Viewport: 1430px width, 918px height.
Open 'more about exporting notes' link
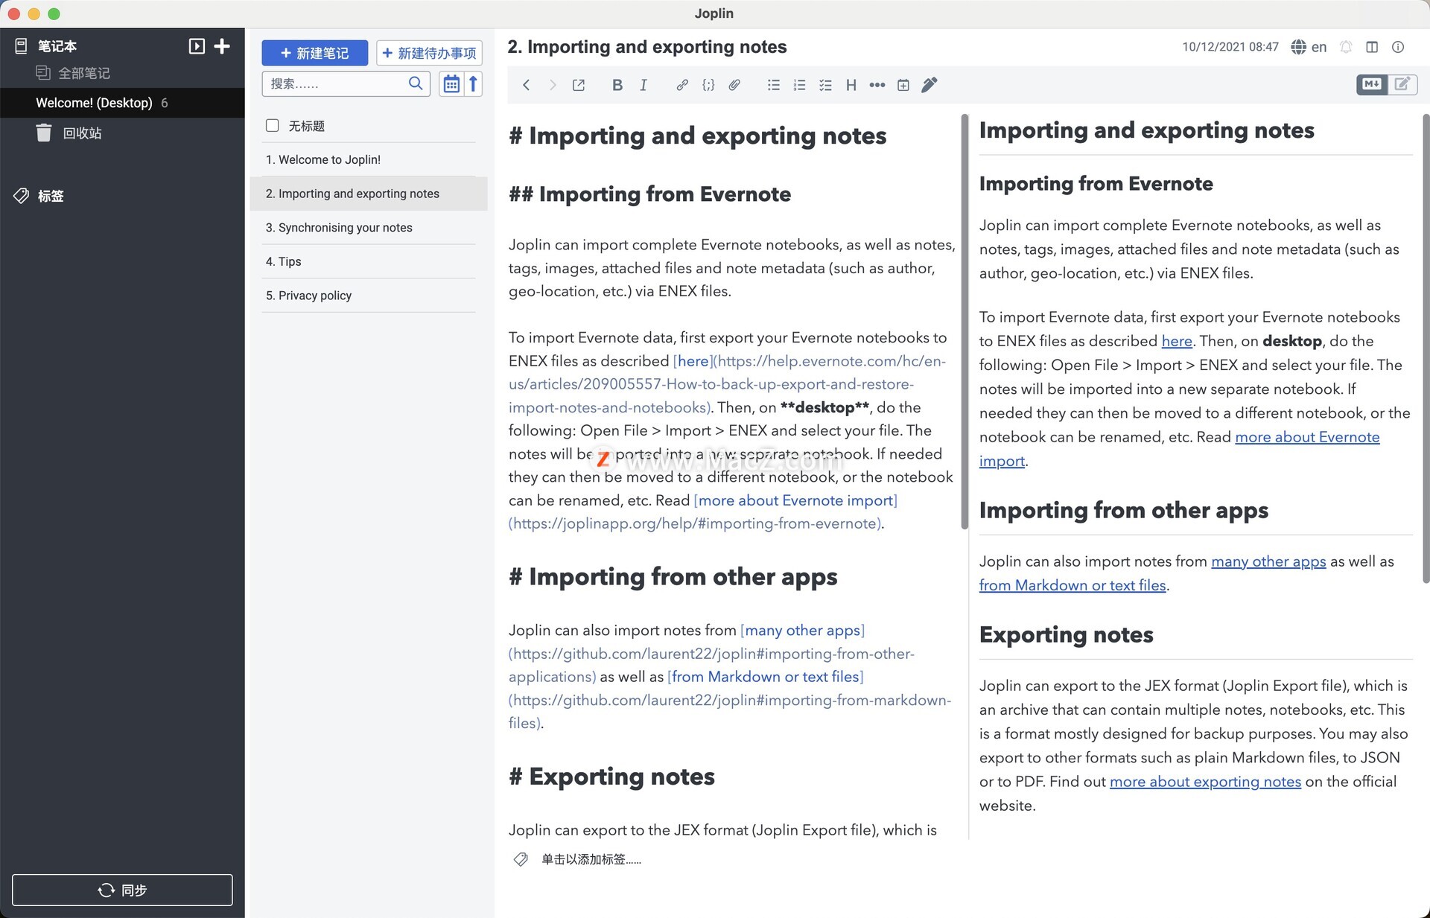pos(1205,782)
